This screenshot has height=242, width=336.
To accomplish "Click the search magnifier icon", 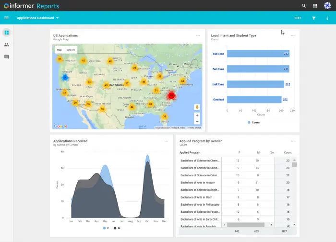I will click(304, 6).
